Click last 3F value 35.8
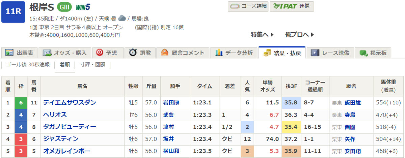This screenshot has width=405, height=158. [291, 102]
